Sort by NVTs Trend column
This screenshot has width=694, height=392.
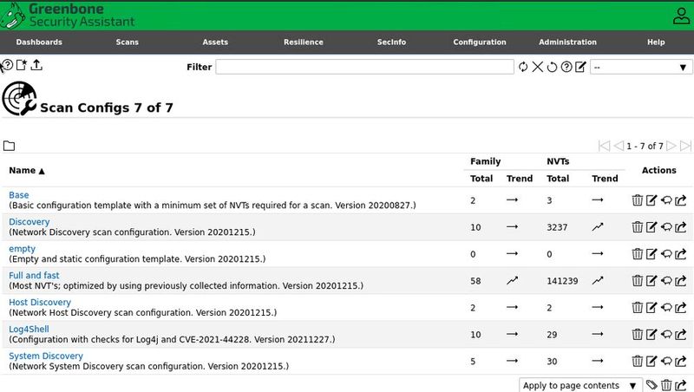click(605, 179)
